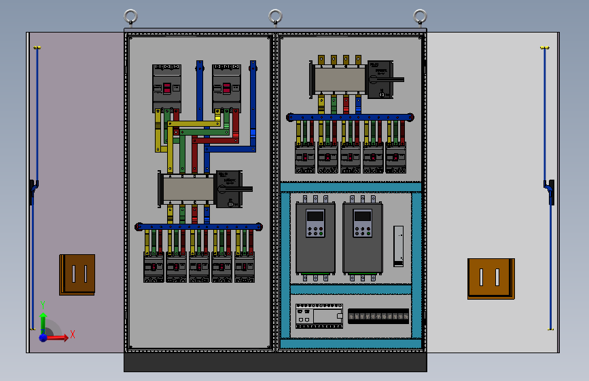
Task: Select the left lifting eye bolt on cabinet top
Action: pyautogui.click(x=130, y=17)
